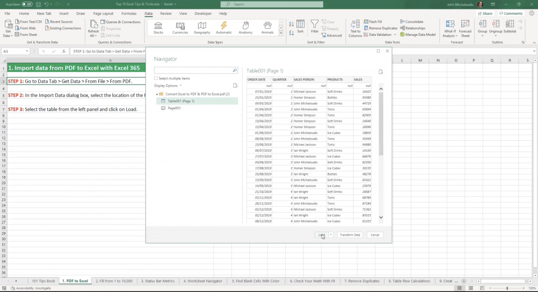Select Table001 (Page 1) item
This screenshot has width=538, height=292.
(196, 101)
